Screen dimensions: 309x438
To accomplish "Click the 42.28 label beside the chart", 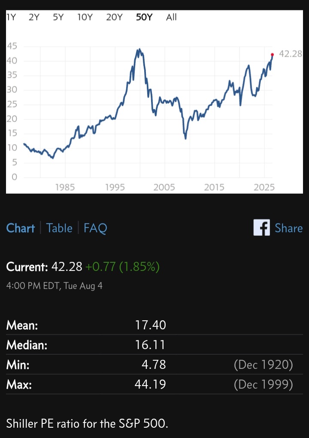I will (x=291, y=54).
